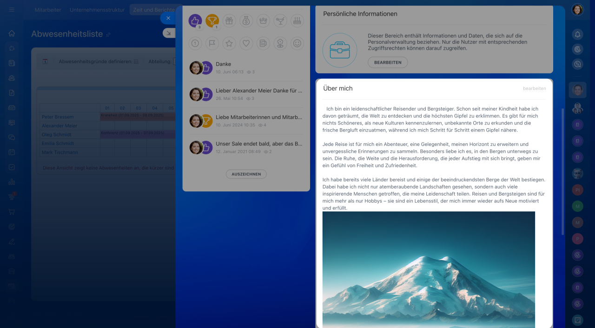Open the red 'PI' contact avatar
This screenshot has height=328, width=595.
pyautogui.click(x=577, y=190)
